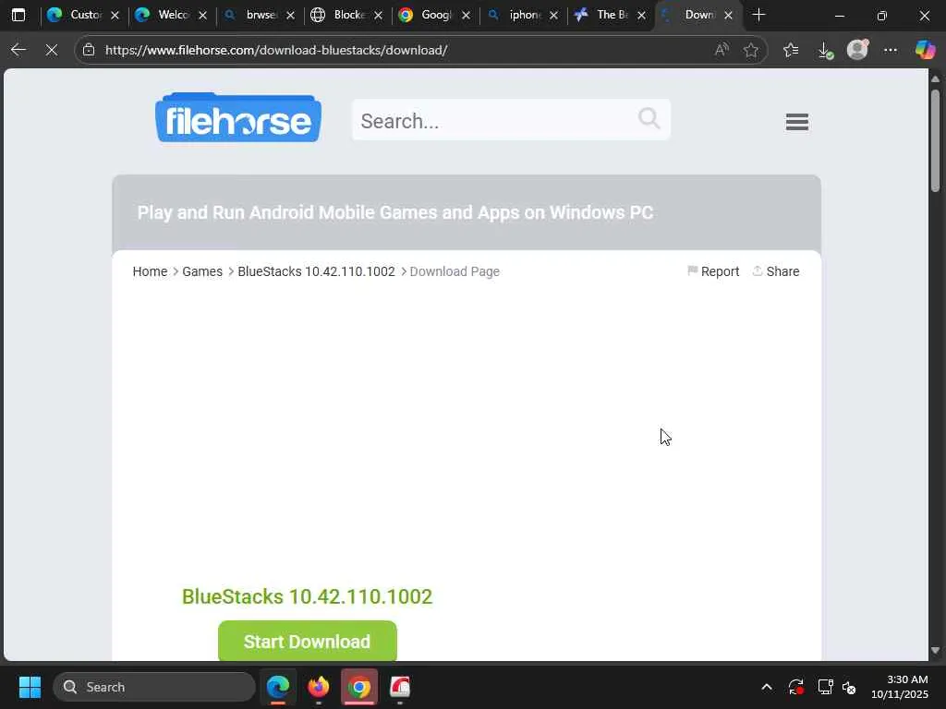Close the Google tab
Viewport: 946px width, 709px height.
pos(466,16)
